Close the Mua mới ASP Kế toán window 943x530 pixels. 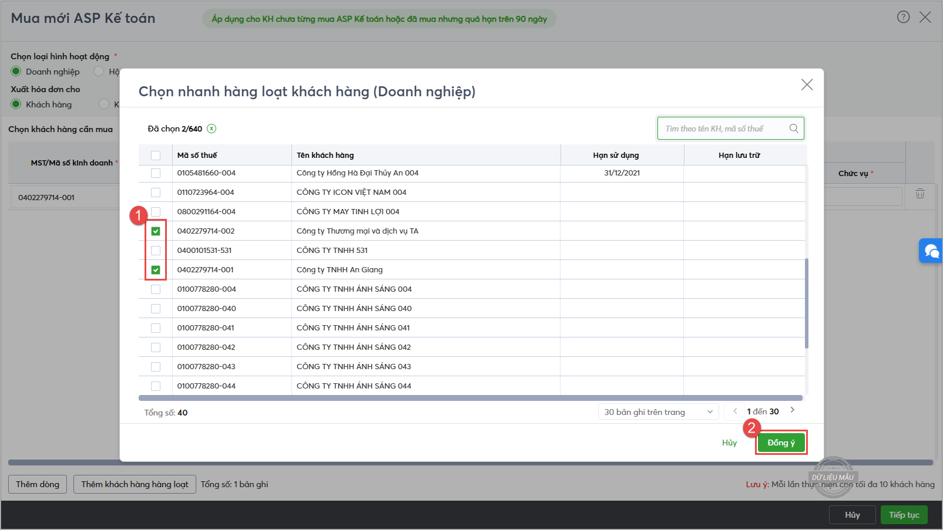click(x=925, y=17)
